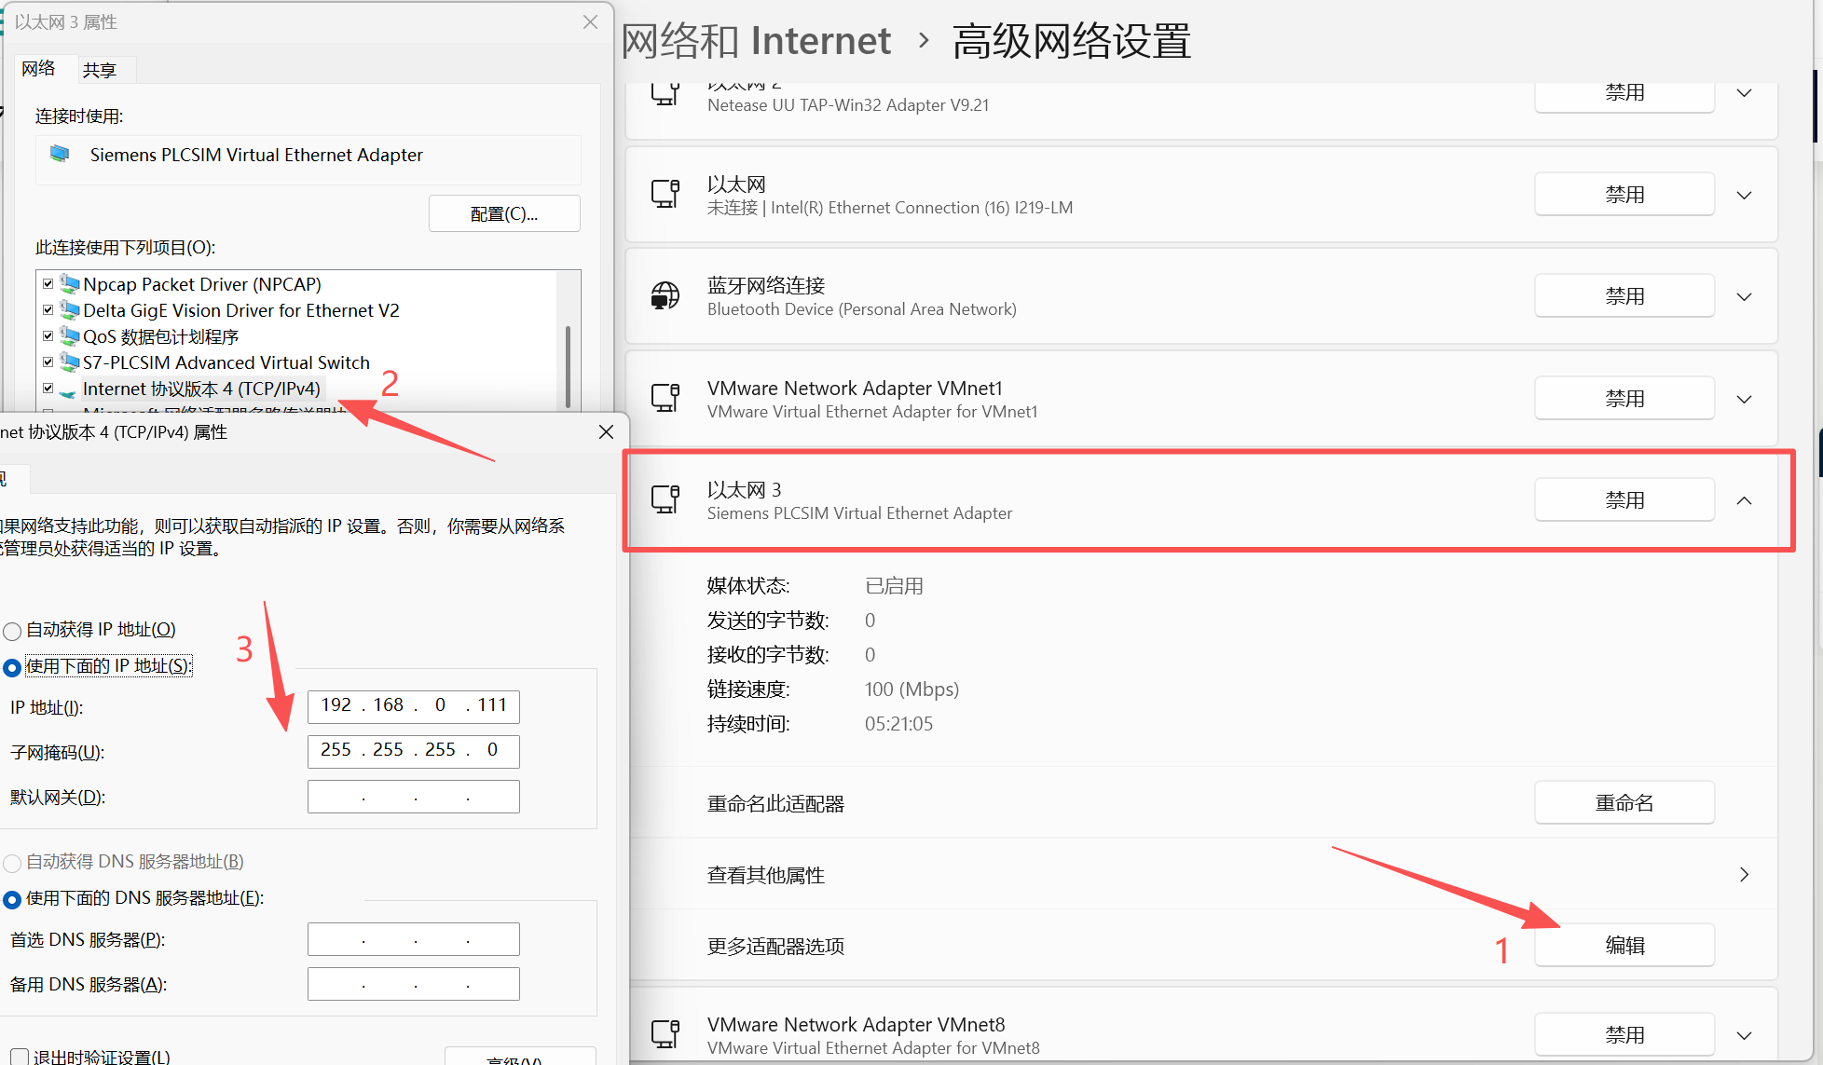Click the S7-PLCSIM Advanced Virtual Switch icon
Viewport: 1823px width, 1065px height.
69,362
